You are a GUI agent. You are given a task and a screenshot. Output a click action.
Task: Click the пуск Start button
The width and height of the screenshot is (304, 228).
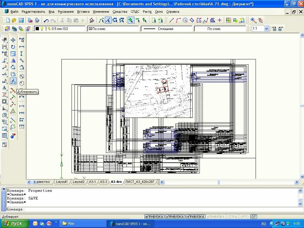[x=14, y=224]
